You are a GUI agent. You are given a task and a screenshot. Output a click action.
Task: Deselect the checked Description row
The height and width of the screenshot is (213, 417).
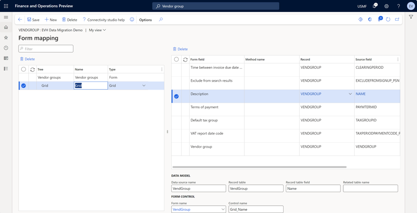click(x=176, y=96)
